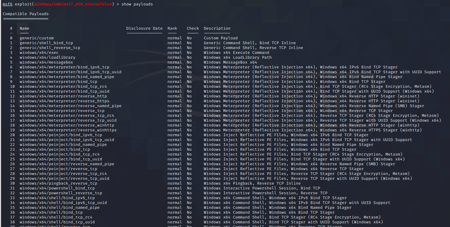The image size is (450, 227).
Task: Click 'windows/x64/meterpreter/reverse_tcp_uuid' payload name
Action: (68, 120)
